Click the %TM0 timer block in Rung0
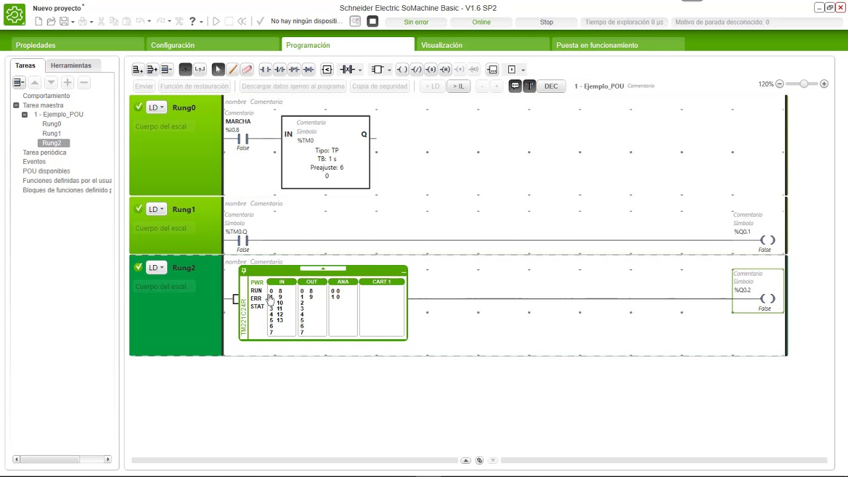Viewport: 848px width, 477px height. 325,152
